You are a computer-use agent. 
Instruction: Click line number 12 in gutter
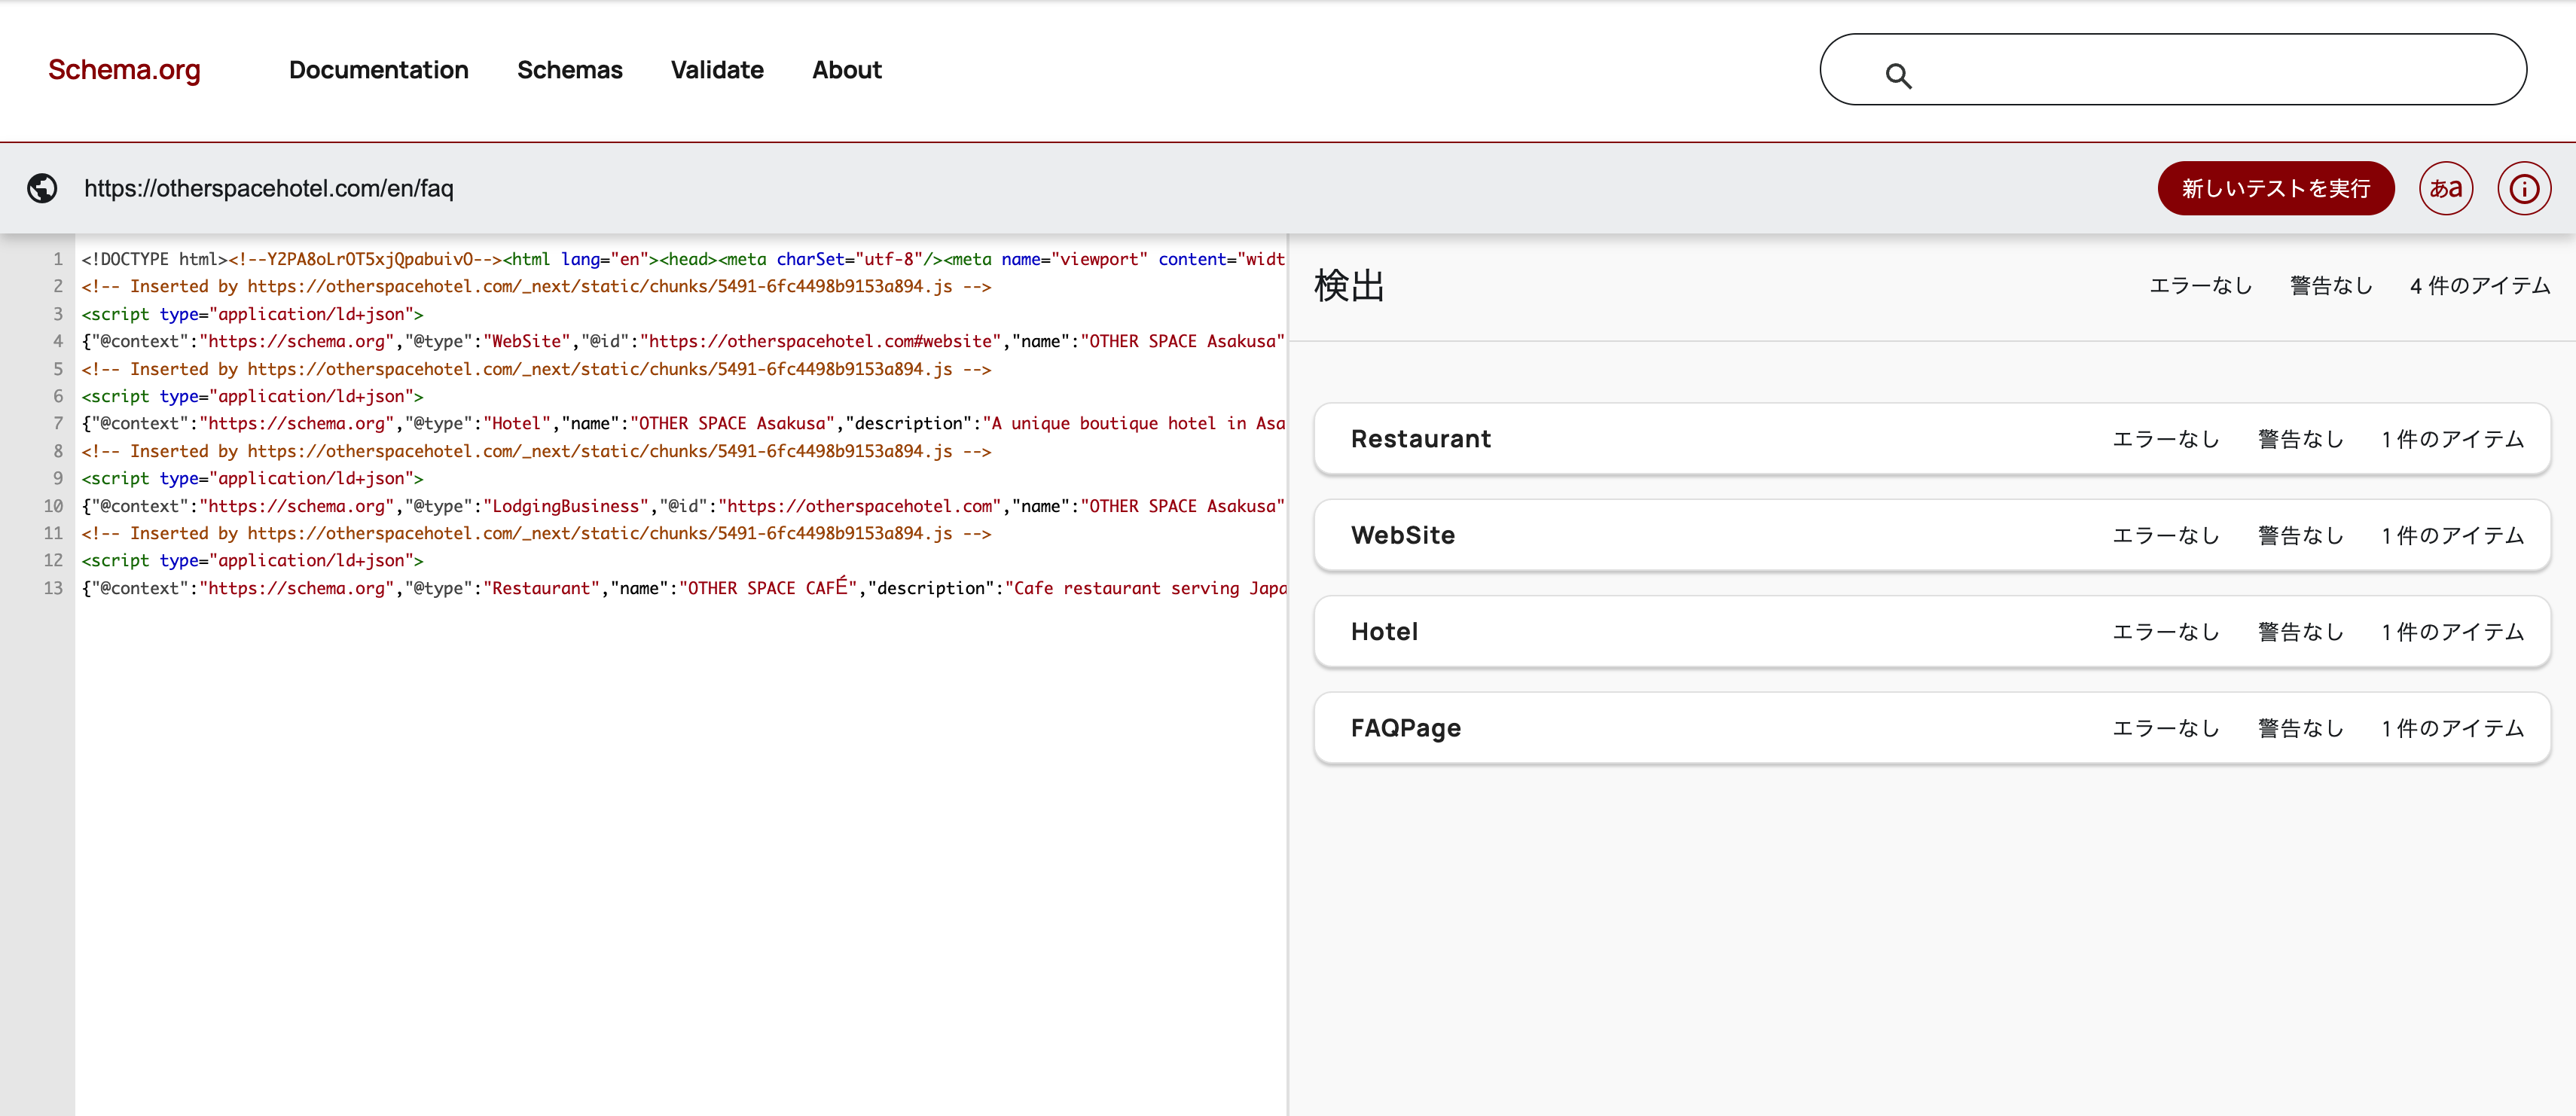pyautogui.click(x=53, y=560)
